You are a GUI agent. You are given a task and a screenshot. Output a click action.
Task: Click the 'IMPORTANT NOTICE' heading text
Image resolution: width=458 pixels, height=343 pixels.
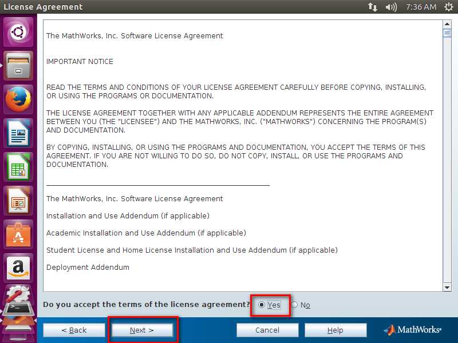(x=80, y=62)
